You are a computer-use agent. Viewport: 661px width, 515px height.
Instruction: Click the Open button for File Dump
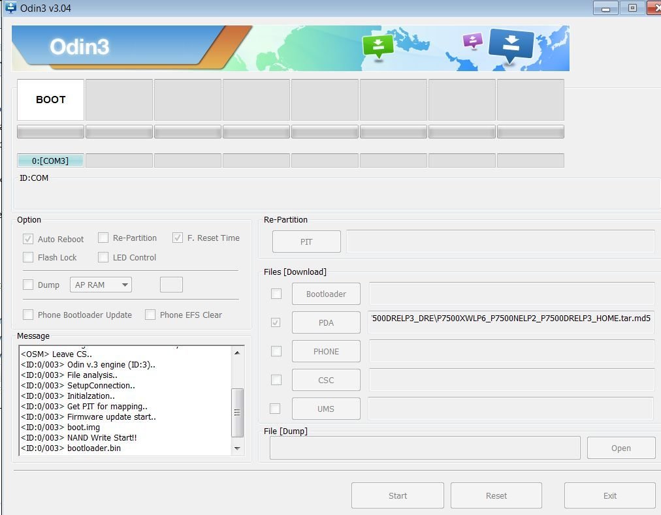coord(621,448)
